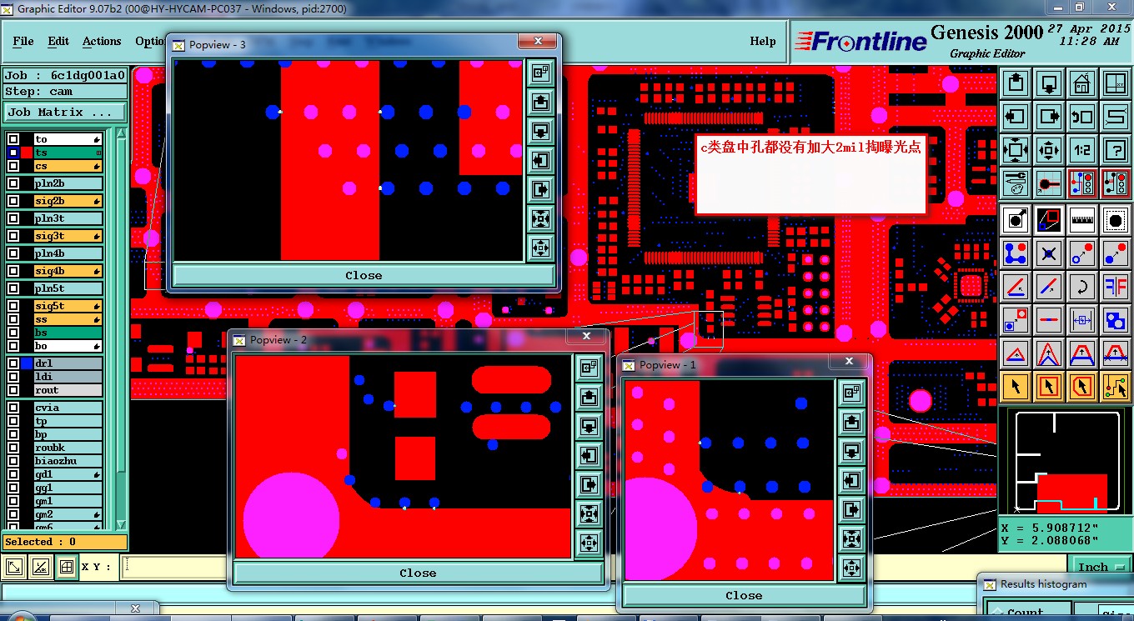
Task: Click the blue color swatch of layer drl
Action: tap(27, 363)
